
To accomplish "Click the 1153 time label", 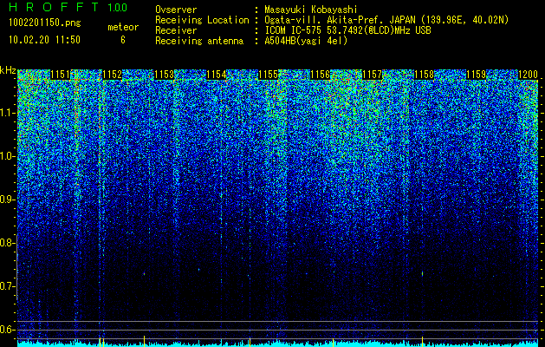I will tap(164, 75).
